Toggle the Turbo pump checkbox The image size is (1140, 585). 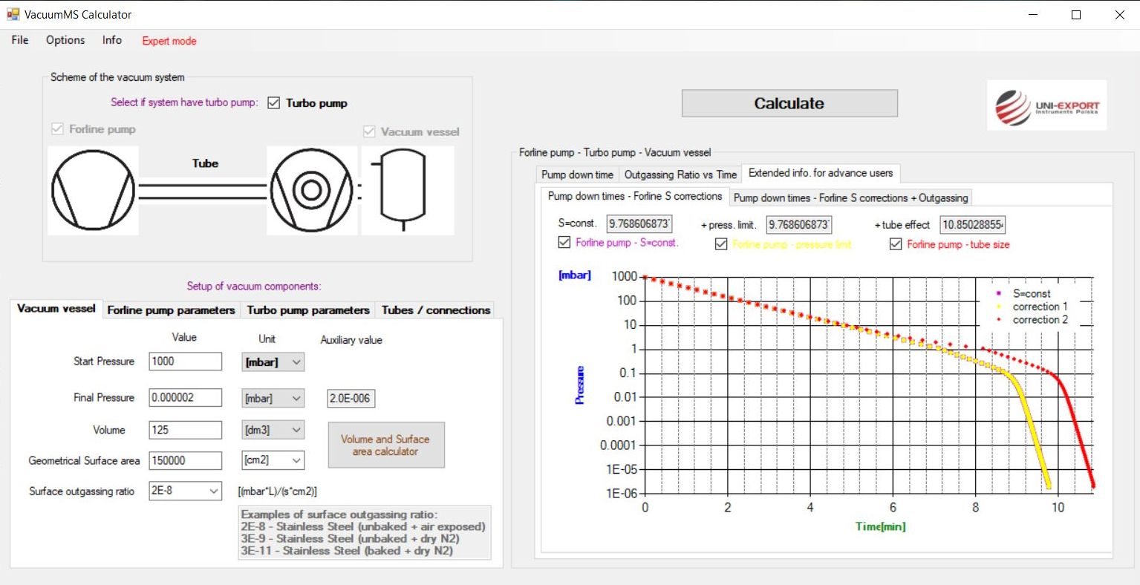point(274,103)
